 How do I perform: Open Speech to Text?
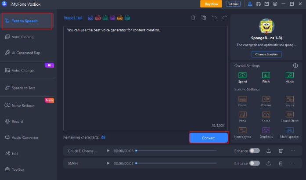click(x=20, y=88)
